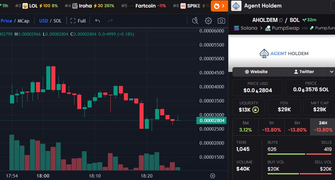Click the VOLUME $40K value

click(243, 169)
